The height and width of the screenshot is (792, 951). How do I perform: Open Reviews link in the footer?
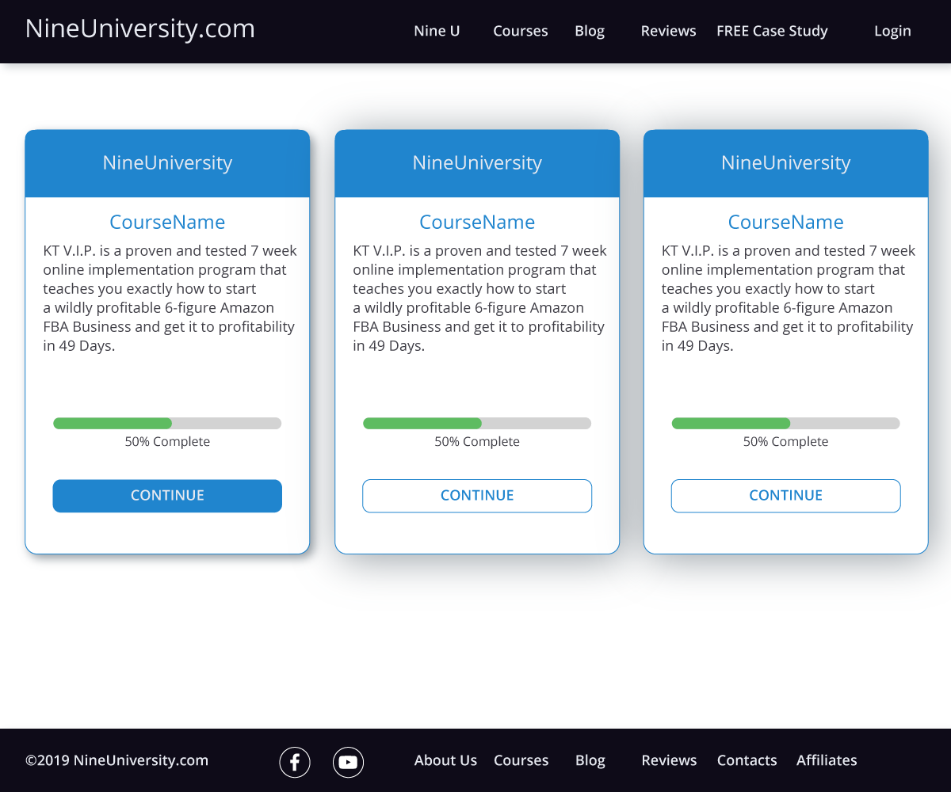coord(670,760)
